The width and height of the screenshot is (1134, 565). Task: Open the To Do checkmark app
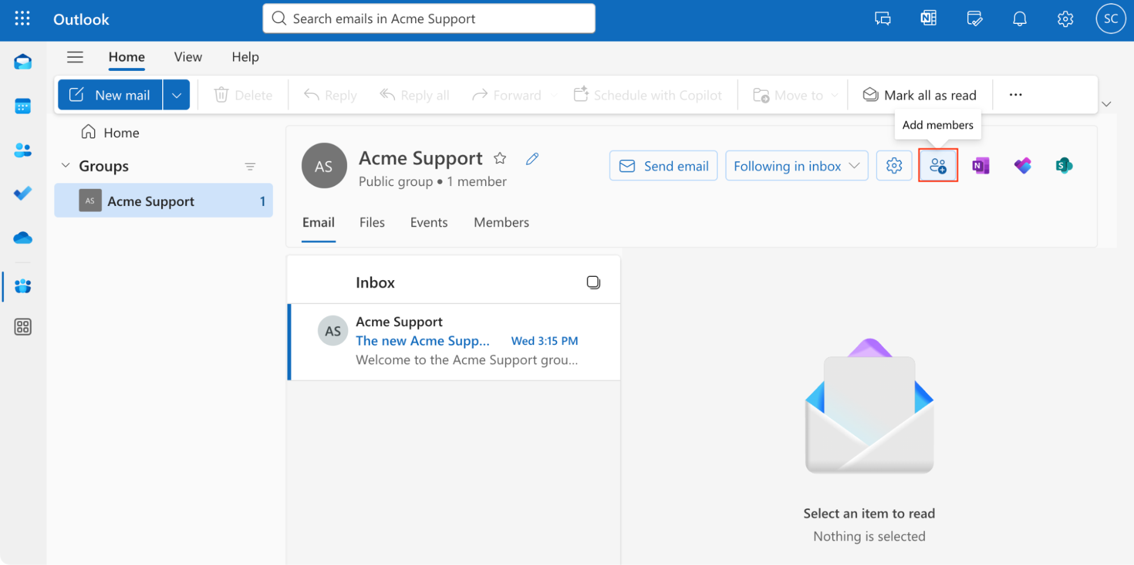[23, 193]
